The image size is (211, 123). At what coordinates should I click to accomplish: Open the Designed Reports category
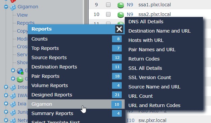coord(76,95)
